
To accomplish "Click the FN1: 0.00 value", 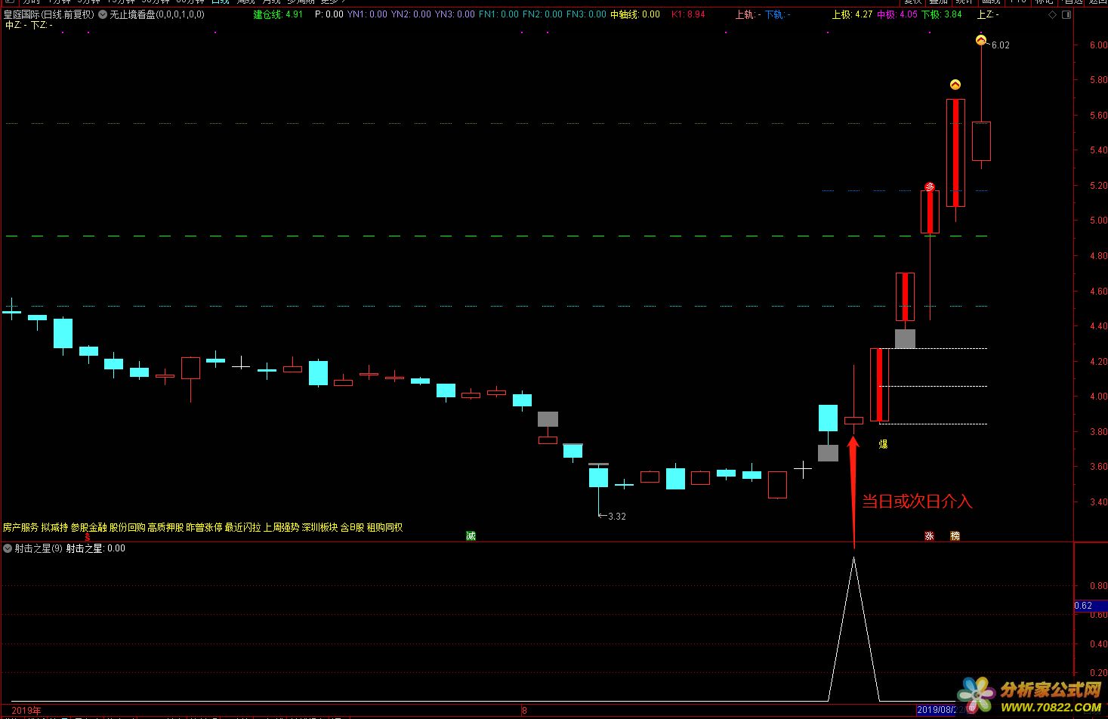I will pyautogui.click(x=498, y=14).
